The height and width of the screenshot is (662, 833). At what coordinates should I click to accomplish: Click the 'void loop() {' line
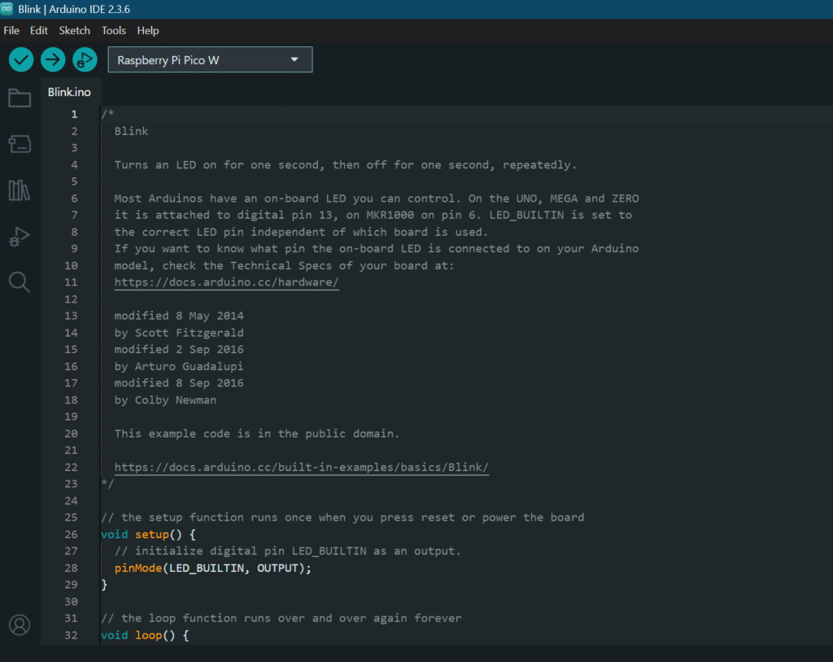click(x=145, y=635)
